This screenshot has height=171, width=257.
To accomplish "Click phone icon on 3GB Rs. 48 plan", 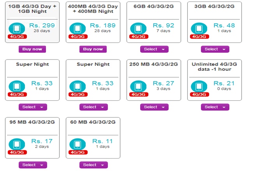I will pos(199,28).
